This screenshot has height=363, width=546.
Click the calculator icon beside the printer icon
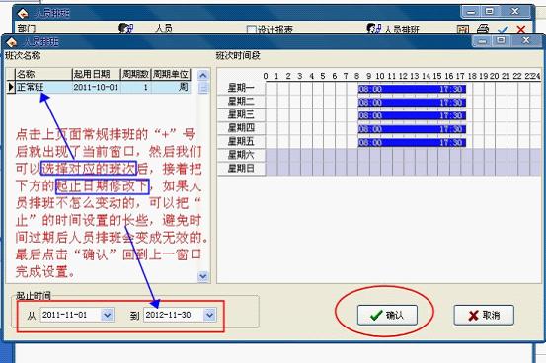(x=463, y=30)
